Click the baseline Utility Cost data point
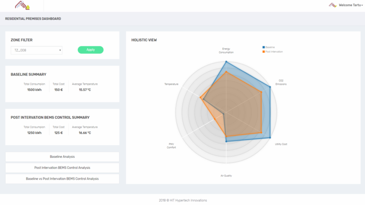365x205 pixels. 270,137
